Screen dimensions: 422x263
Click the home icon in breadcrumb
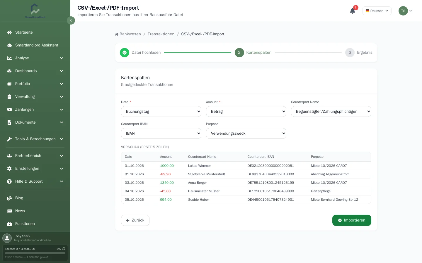(x=117, y=34)
